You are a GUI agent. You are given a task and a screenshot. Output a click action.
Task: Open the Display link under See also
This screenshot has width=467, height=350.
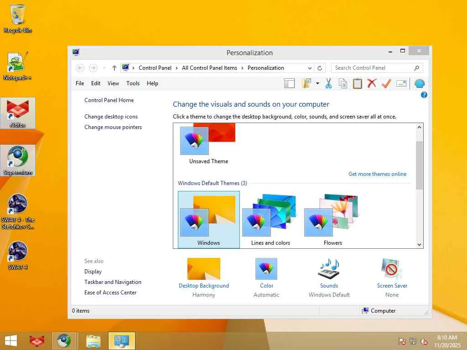click(93, 272)
